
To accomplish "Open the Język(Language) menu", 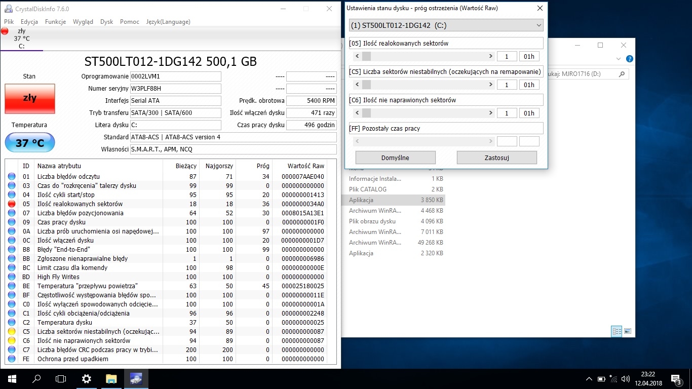I will point(168,22).
